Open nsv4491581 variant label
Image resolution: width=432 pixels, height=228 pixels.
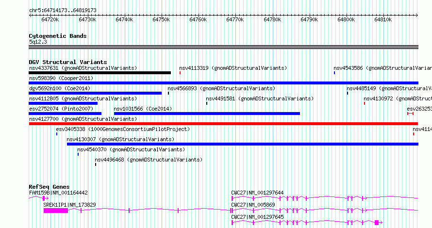[260, 98]
